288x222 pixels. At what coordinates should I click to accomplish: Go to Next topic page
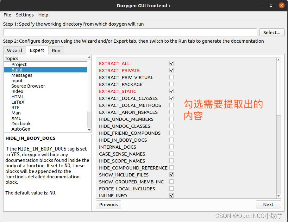coord(268,204)
